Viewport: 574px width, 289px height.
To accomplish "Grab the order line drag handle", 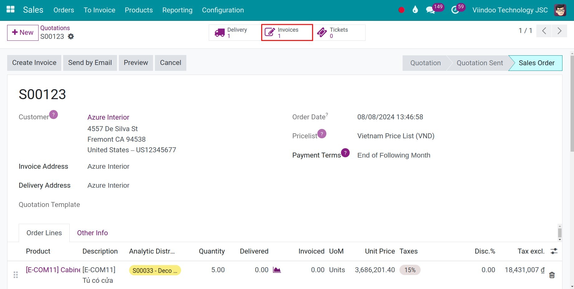I will click(x=16, y=275).
